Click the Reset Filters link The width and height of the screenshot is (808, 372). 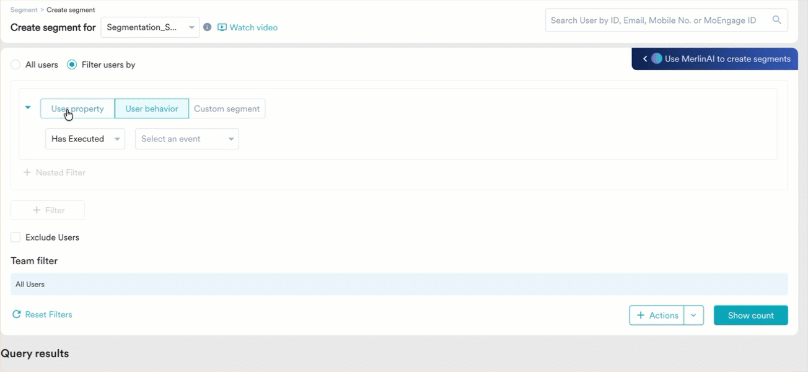point(48,314)
